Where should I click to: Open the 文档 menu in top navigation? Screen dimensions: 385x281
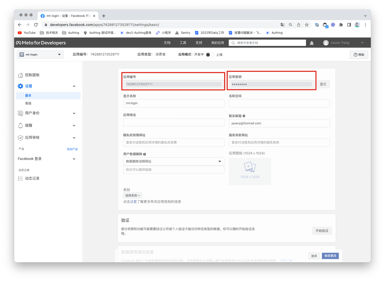pos(167,43)
